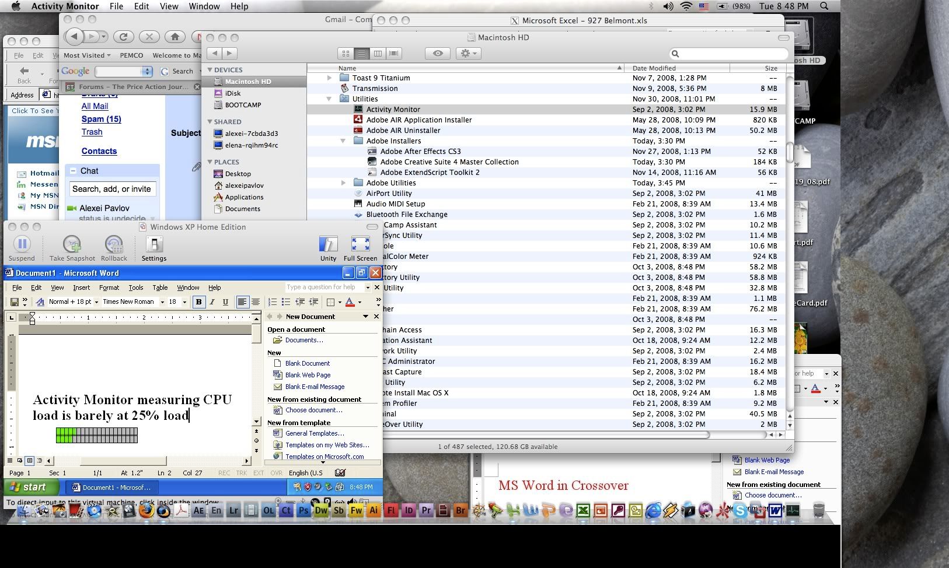Image resolution: width=949 pixels, height=568 pixels.
Task: Click the Blank Document link in Word
Action: coord(308,363)
